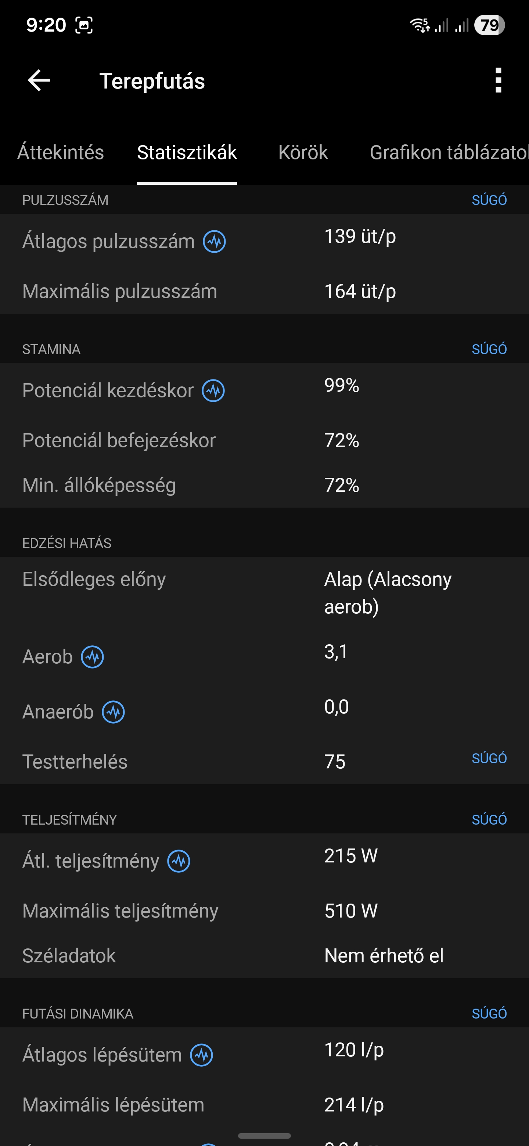
Task: Open the Körök tab
Action: 303,152
